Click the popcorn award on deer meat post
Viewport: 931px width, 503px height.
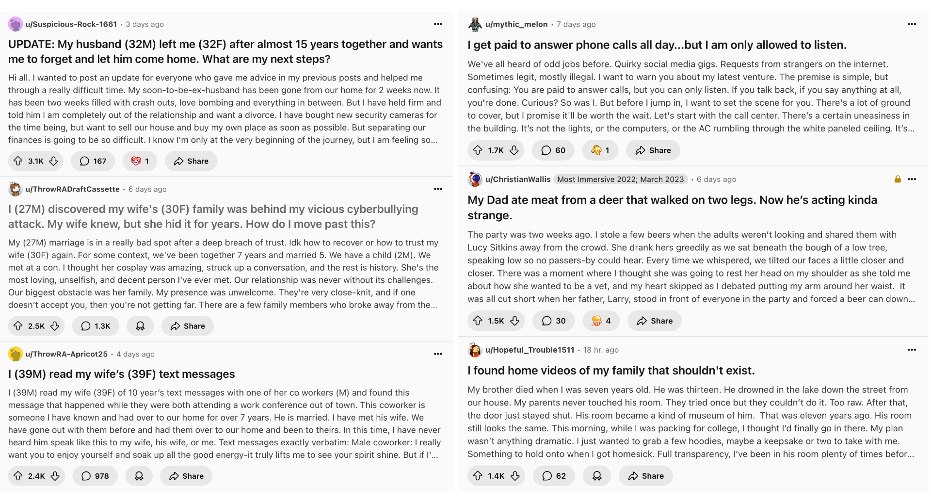(x=601, y=321)
